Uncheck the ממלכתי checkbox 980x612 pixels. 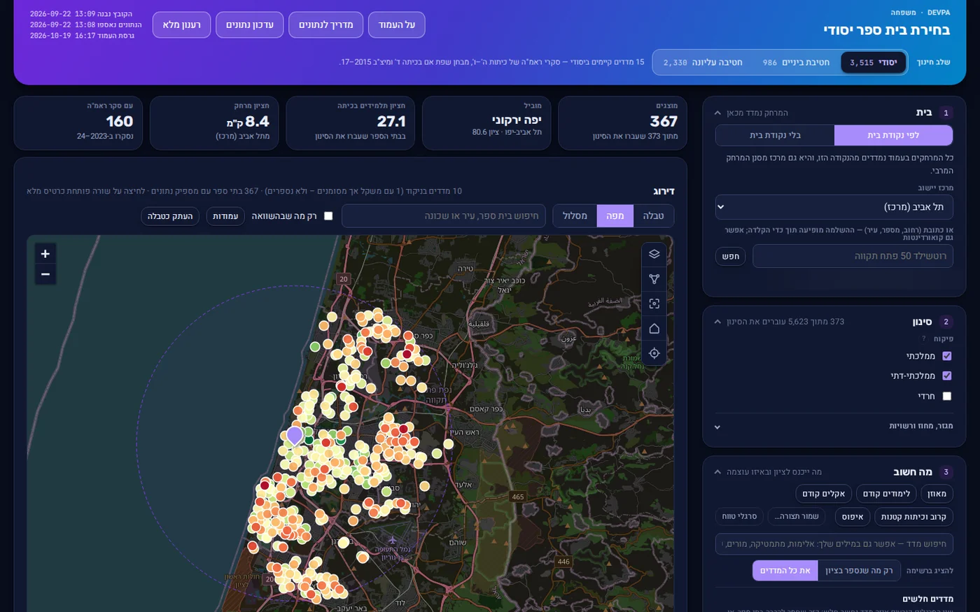coord(946,356)
